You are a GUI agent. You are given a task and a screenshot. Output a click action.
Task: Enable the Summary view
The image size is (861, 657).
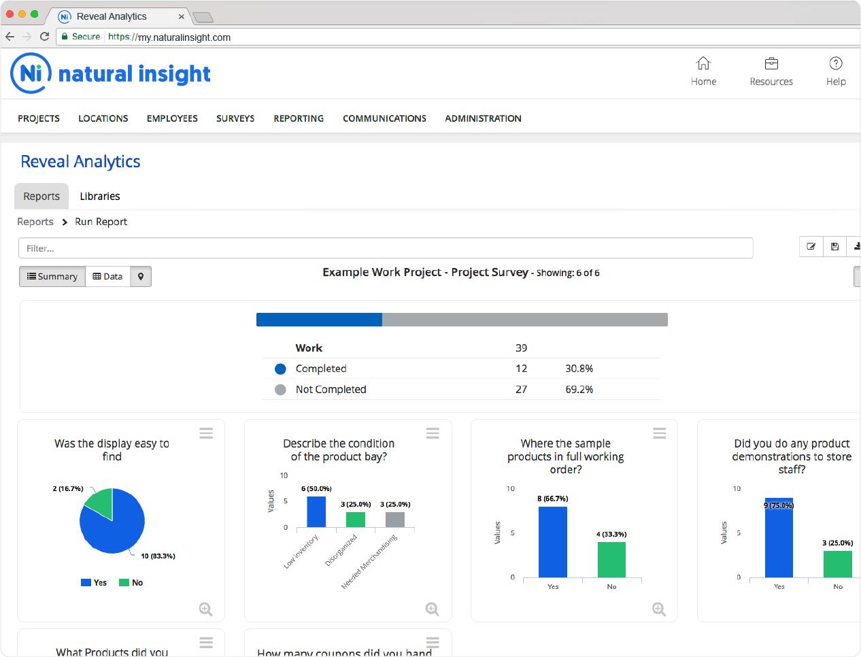[x=52, y=276]
